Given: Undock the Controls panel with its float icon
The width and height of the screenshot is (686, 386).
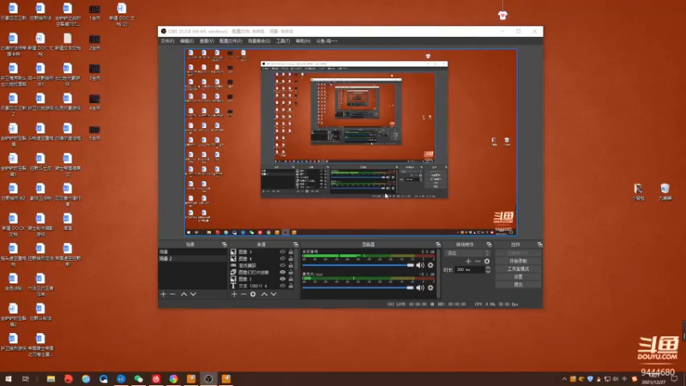Looking at the screenshot, I should click(x=540, y=244).
